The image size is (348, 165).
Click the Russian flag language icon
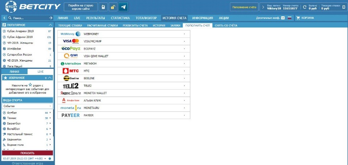pyautogui.click(x=289, y=18)
